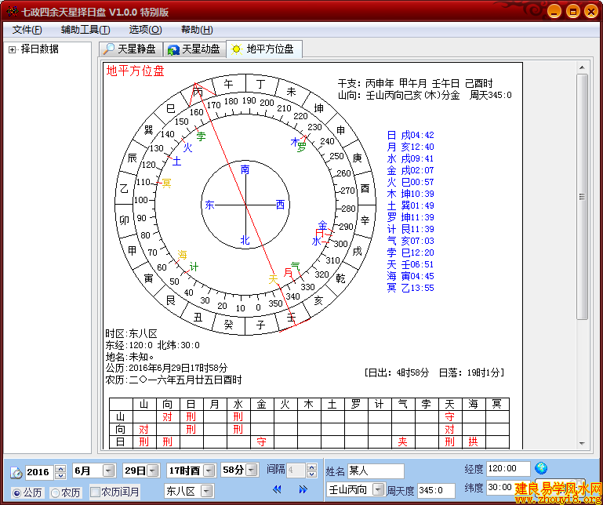This screenshot has height=505, width=603.
Task: Click the 月 亥12:40 entry in planet list
Action: [x=410, y=147]
